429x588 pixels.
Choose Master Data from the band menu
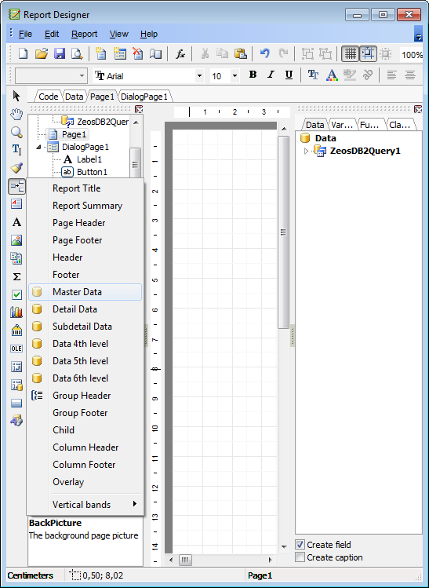pyautogui.click(x=85, y=292)
